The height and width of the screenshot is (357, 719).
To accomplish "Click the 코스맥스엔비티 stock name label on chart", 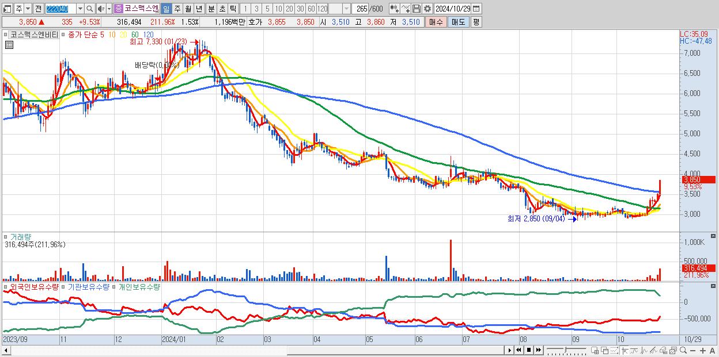I will pos(34,34).
